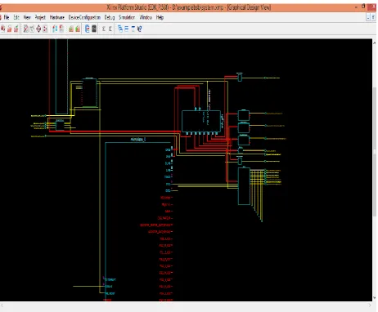Click vertical scrollbar down arrow
The width and height of the screenshot is (378, 312).
[x=375, y=297]
